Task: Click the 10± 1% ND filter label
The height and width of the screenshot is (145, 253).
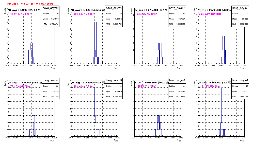Action: pos(210,86)
